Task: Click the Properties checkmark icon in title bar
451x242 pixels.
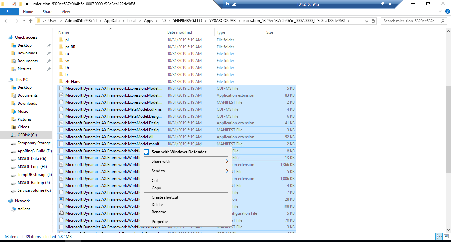Action: coord(14,4)
